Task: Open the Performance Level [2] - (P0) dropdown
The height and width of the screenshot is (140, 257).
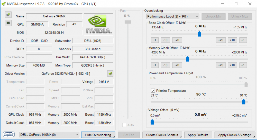Action: point(173,16)
